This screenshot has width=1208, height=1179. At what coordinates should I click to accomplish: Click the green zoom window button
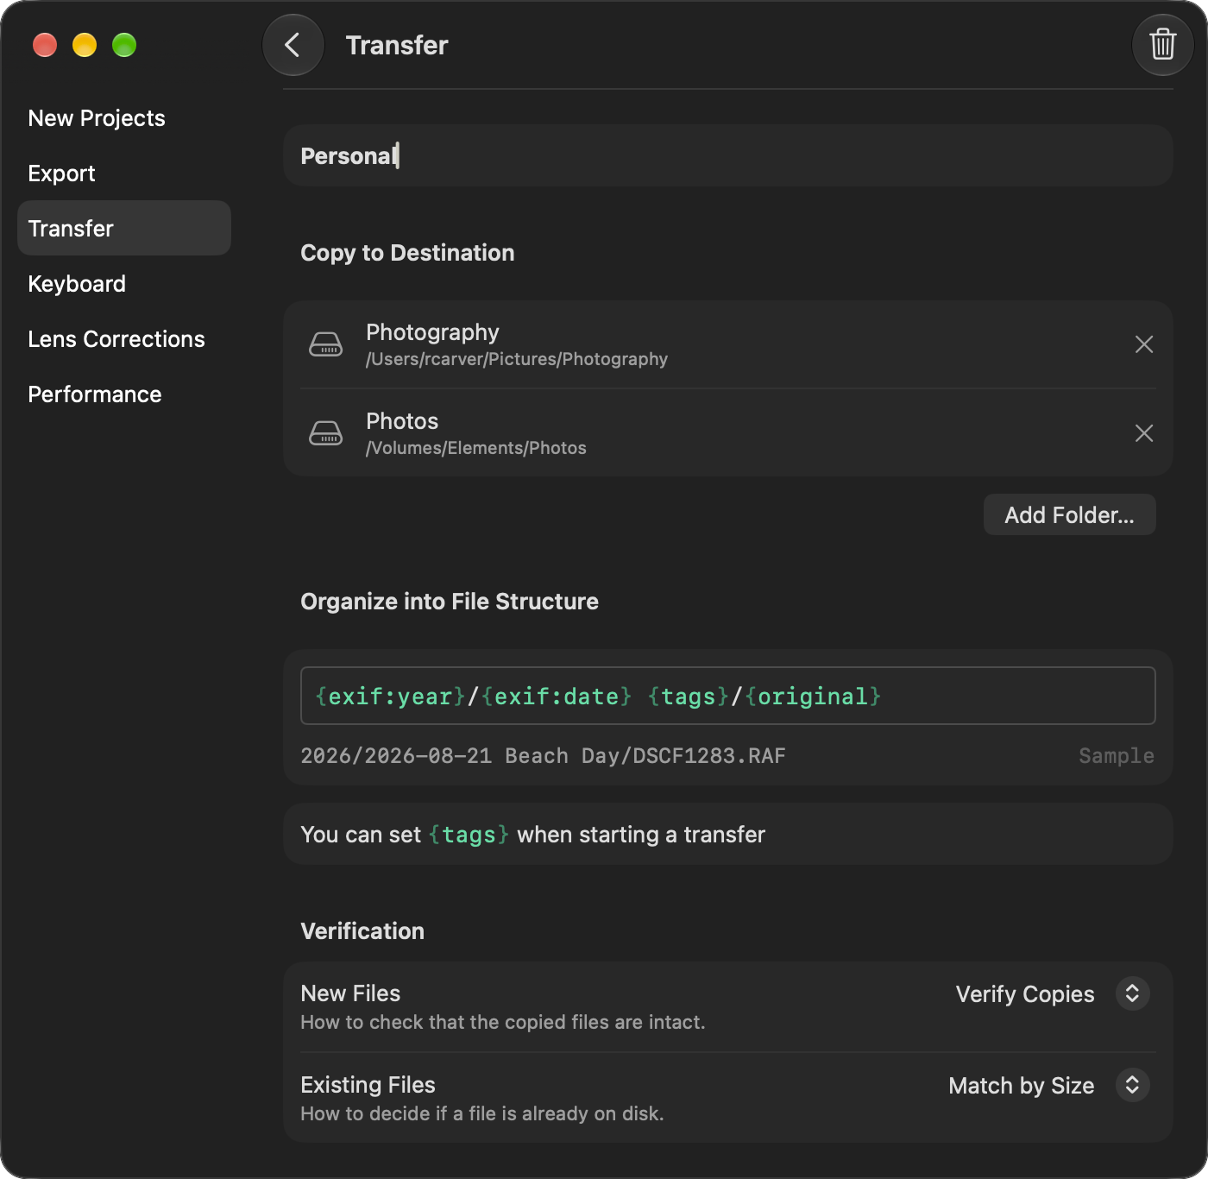coord(124,45)
